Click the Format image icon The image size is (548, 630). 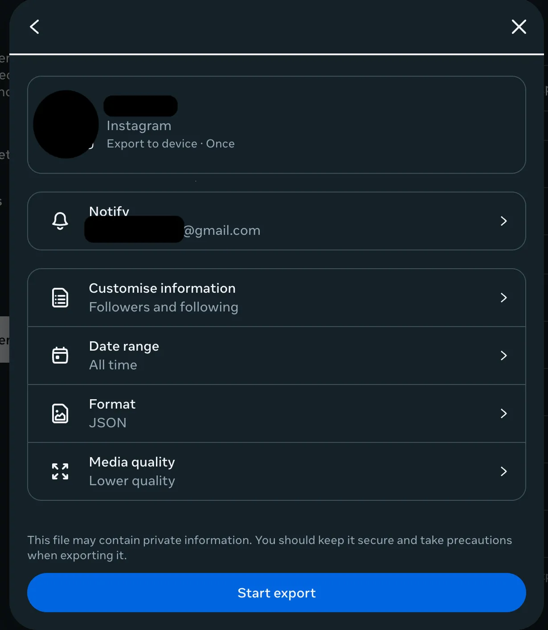click(x=60, y=413)
